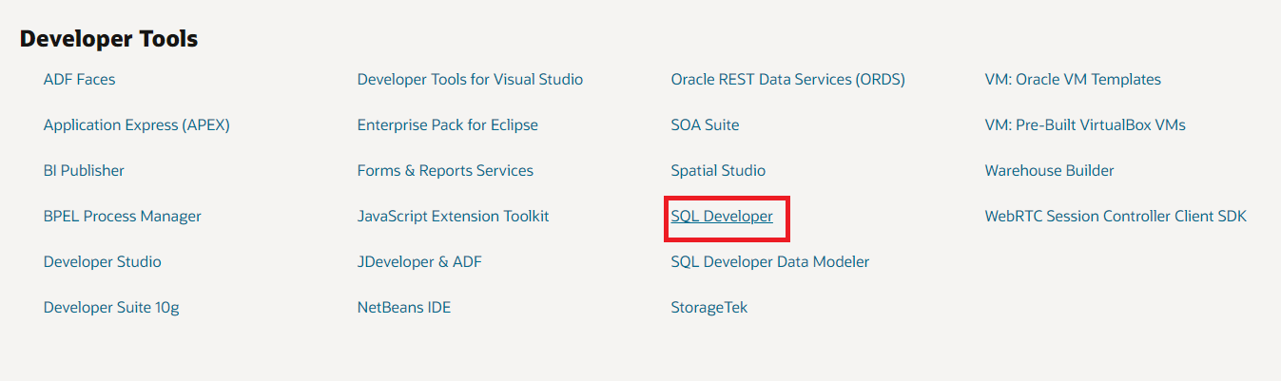Screen dimensions: 1281x381
Task: Open the NetBeans IDE link
Action: (404, 308)
